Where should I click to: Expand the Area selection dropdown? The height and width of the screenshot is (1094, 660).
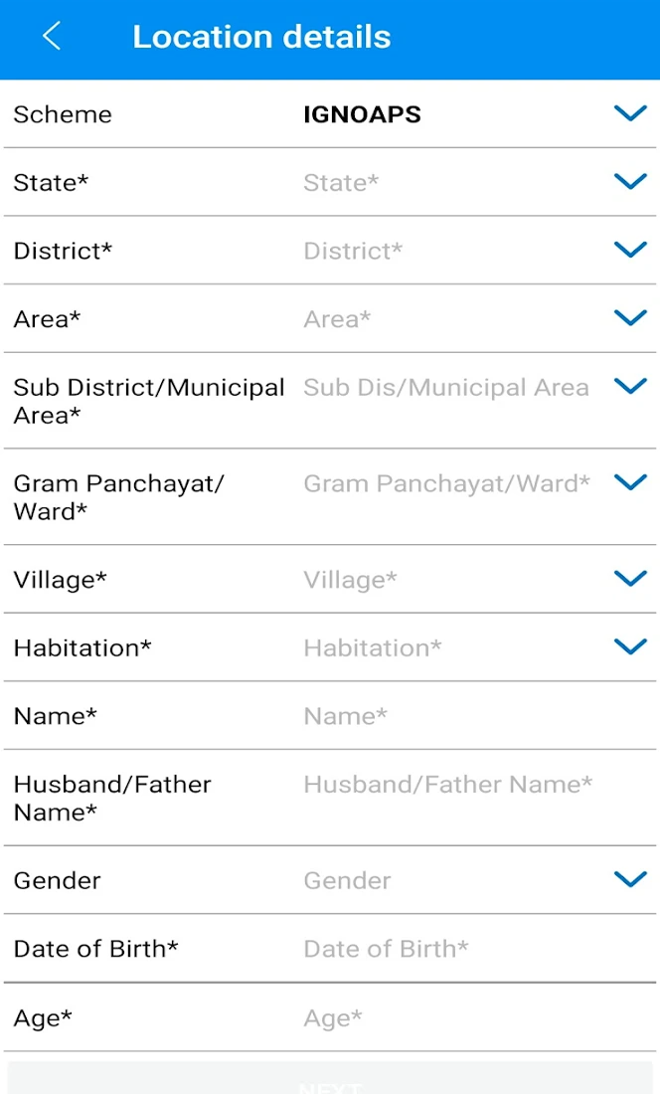(630, 318)
